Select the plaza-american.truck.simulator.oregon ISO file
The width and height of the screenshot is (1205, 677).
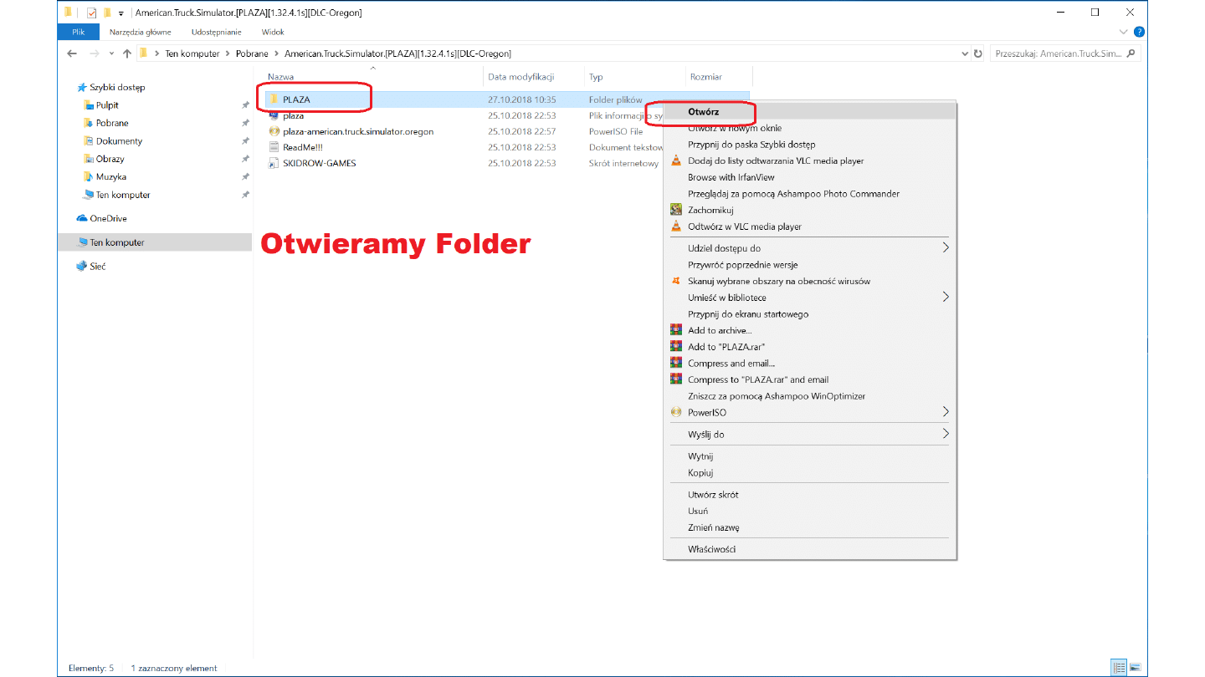pyautogui.click(x=357, y=131)
